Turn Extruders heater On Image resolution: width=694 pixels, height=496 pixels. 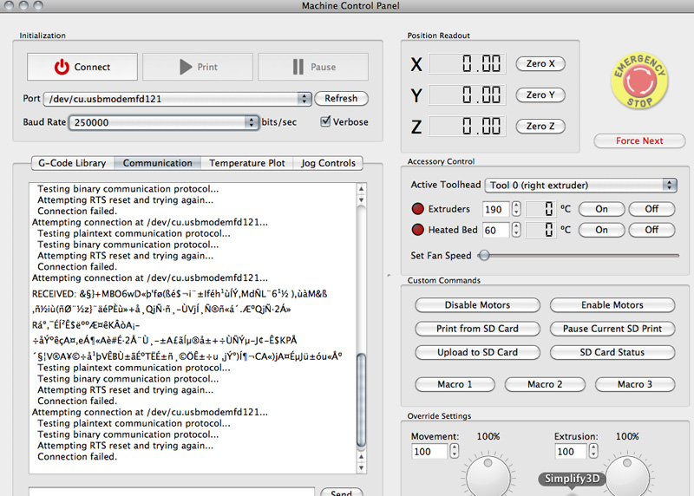601,209
